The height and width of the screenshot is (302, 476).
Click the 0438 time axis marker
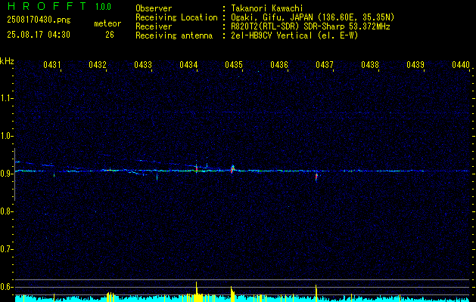coord(370,64)
